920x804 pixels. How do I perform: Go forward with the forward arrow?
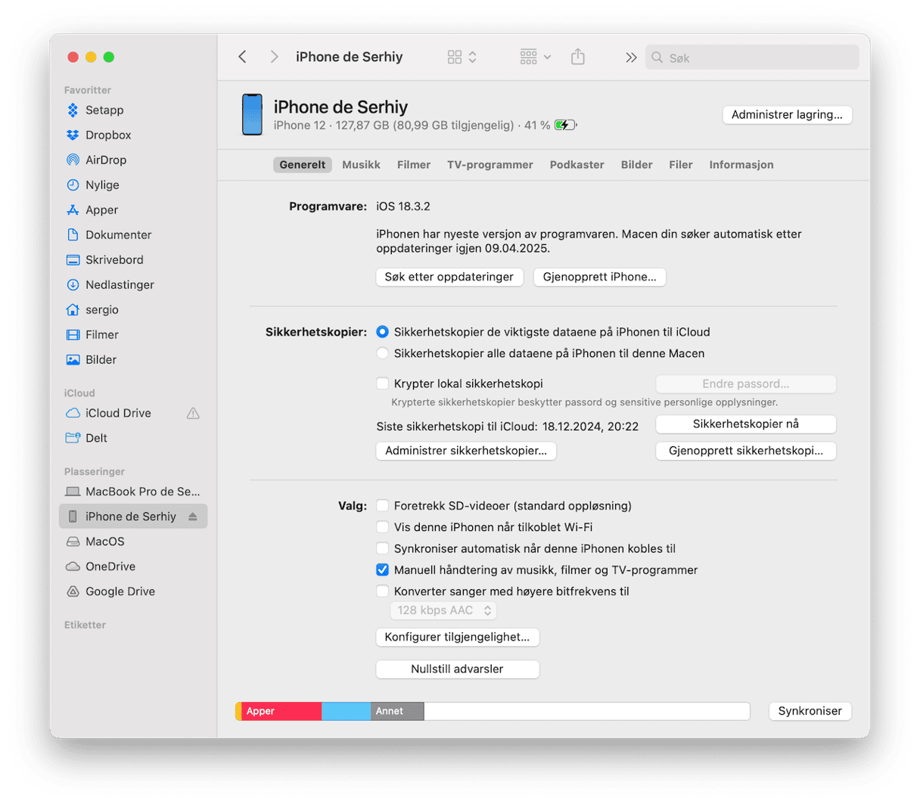tap(274, 57)
